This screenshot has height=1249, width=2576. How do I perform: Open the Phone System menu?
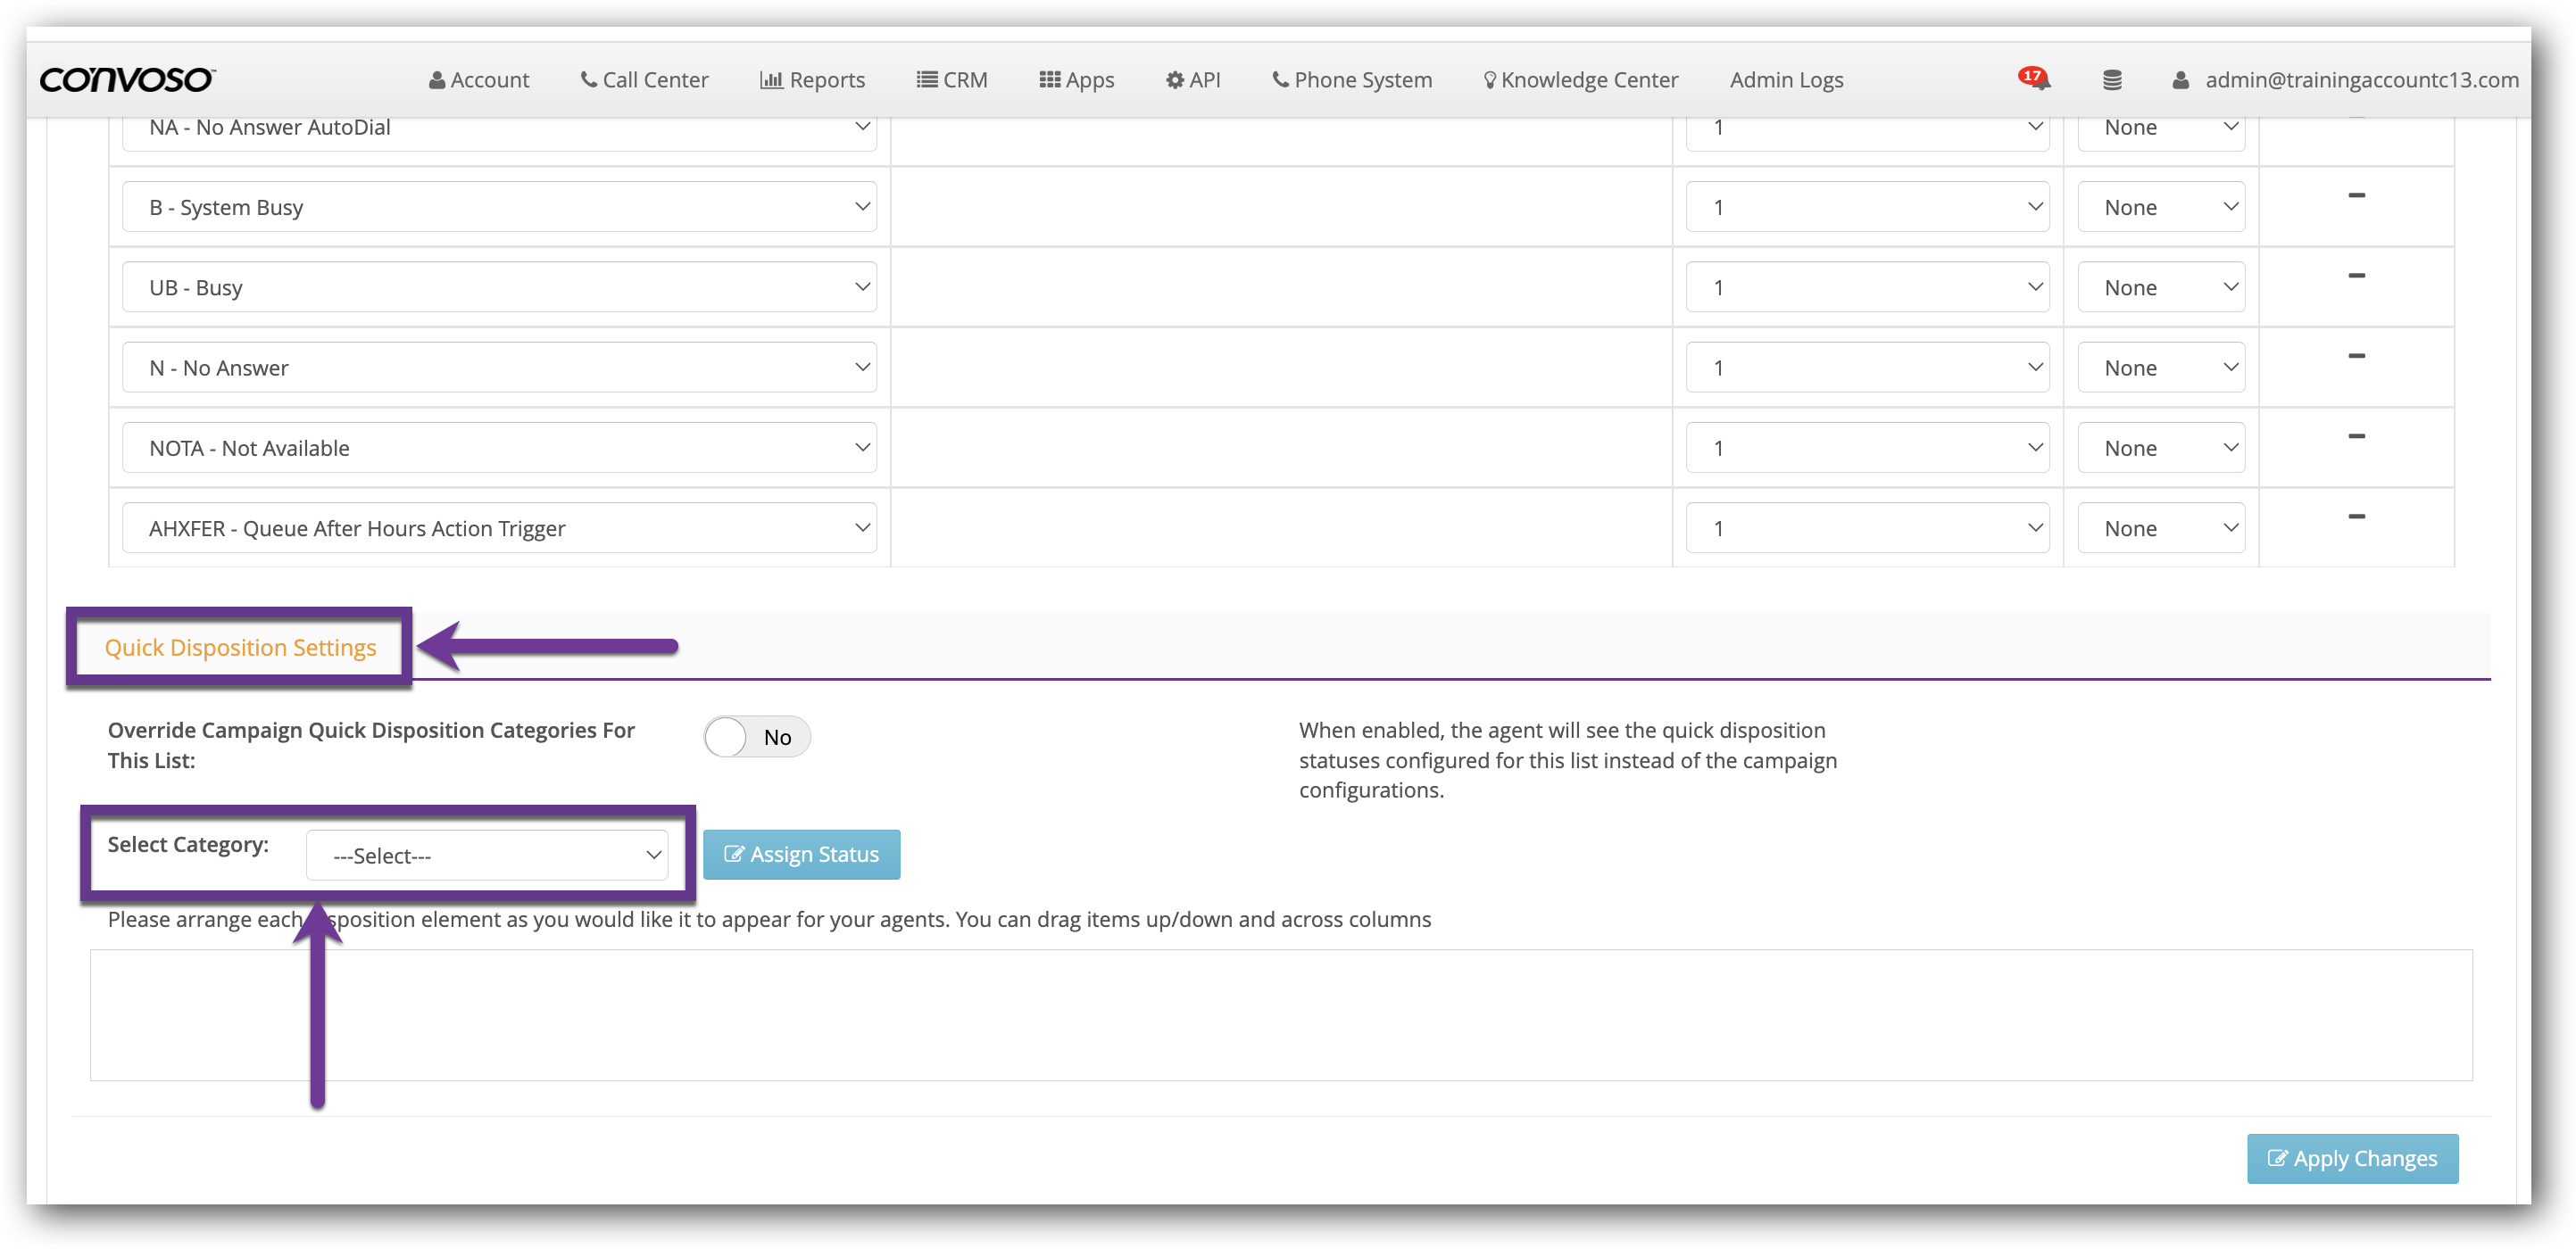click(x=1352, y=80)
